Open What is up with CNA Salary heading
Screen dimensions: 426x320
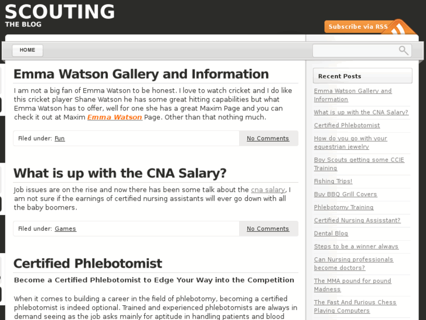pyautogui.click(x=120, y=173)
